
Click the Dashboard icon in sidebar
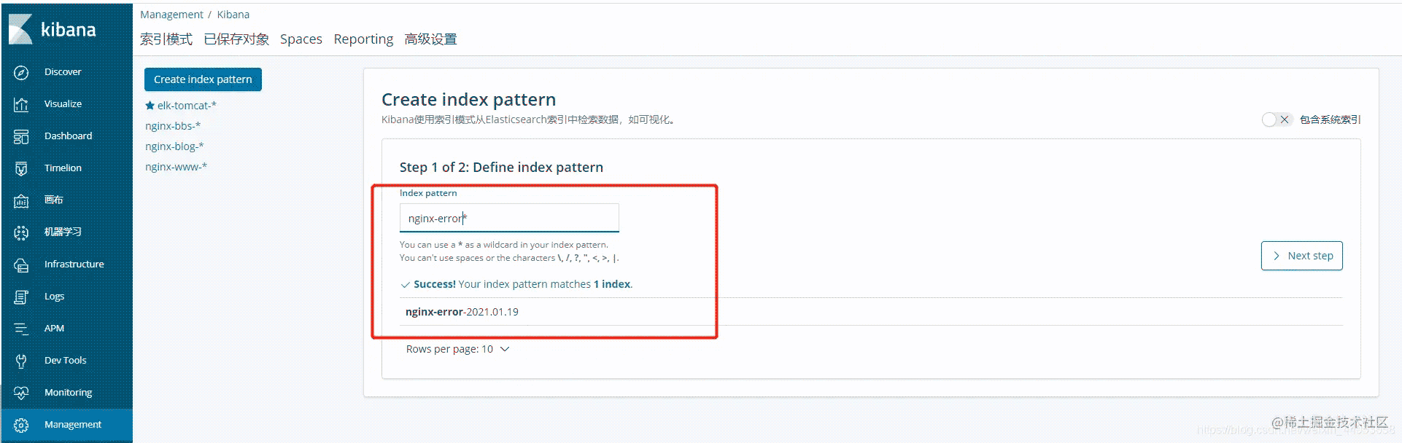click(21, 136)
